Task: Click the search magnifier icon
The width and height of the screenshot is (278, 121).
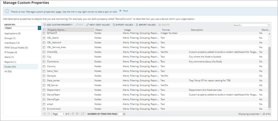Action: click(x=269, y=25)
